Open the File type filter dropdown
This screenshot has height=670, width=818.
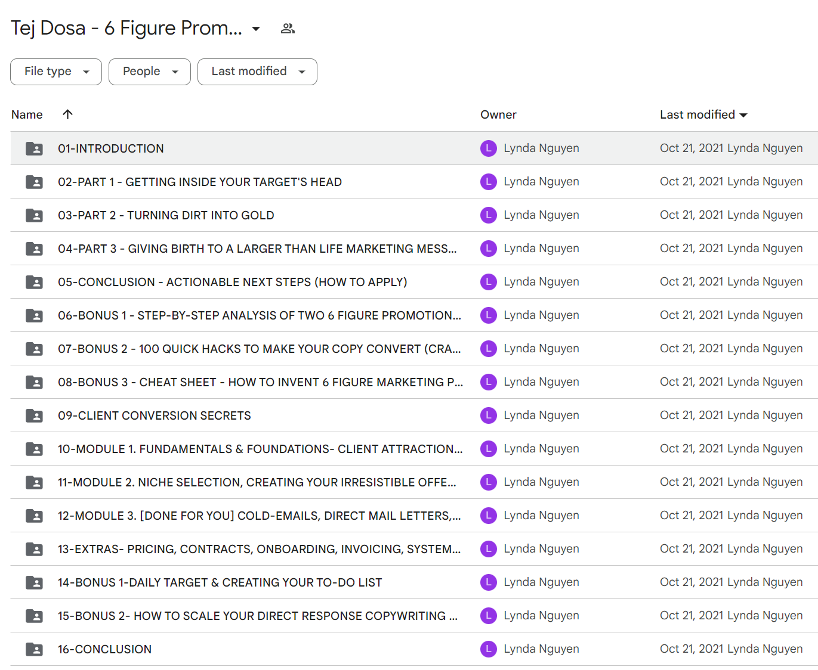tap(56, 72)
